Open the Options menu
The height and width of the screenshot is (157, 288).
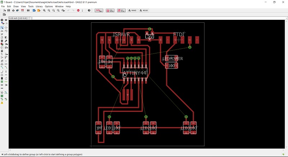[x=49, y=6]
